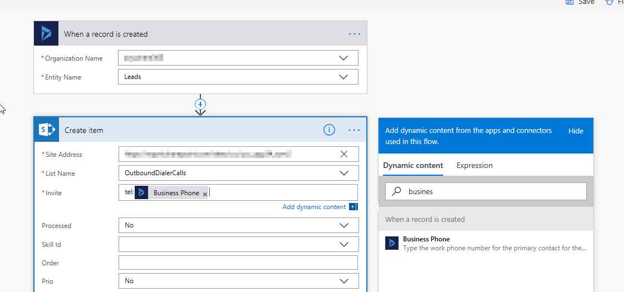
Task: Click the Business Phone result icon
Action: point(391,243)
